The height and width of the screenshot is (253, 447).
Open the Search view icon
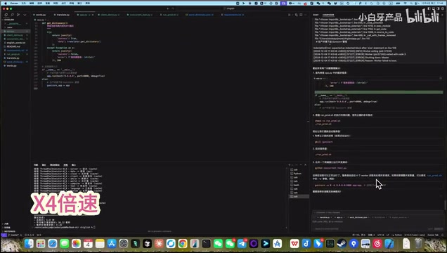tap(12, 15)
